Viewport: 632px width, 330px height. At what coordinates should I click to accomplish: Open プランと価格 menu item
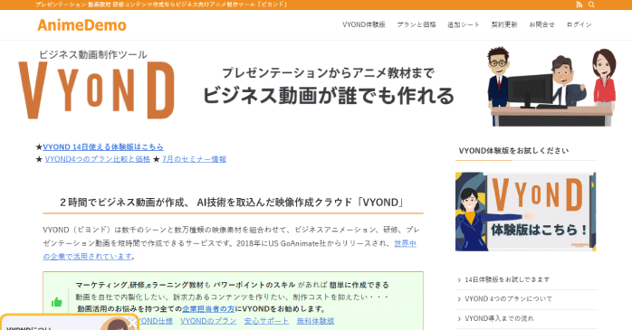coord(417,24)
